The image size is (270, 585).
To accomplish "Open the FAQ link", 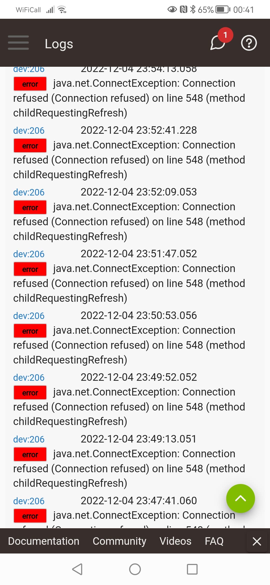I will pos(214,541).
